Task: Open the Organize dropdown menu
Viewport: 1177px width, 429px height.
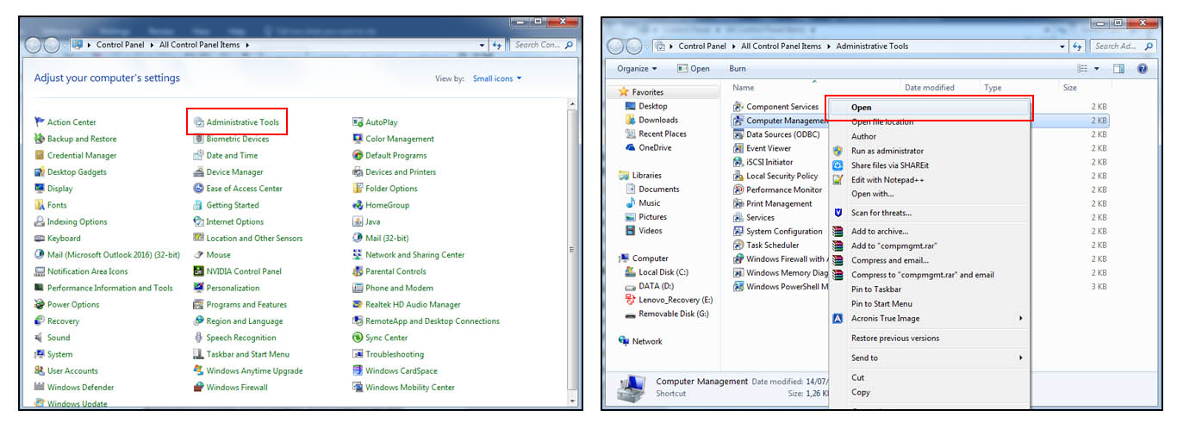Action: [637, 69]
